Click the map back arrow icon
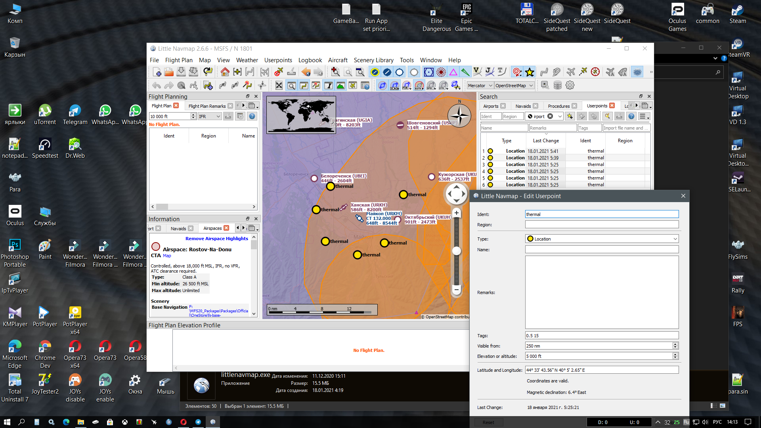 306,72
